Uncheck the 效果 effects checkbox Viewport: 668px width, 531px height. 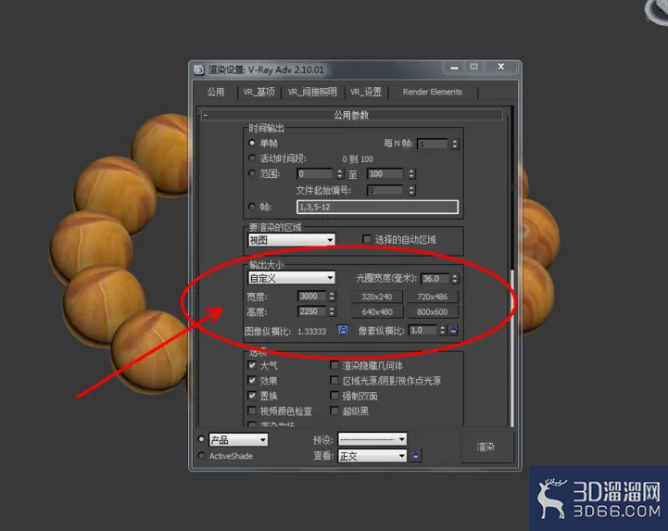coord(252,380)
